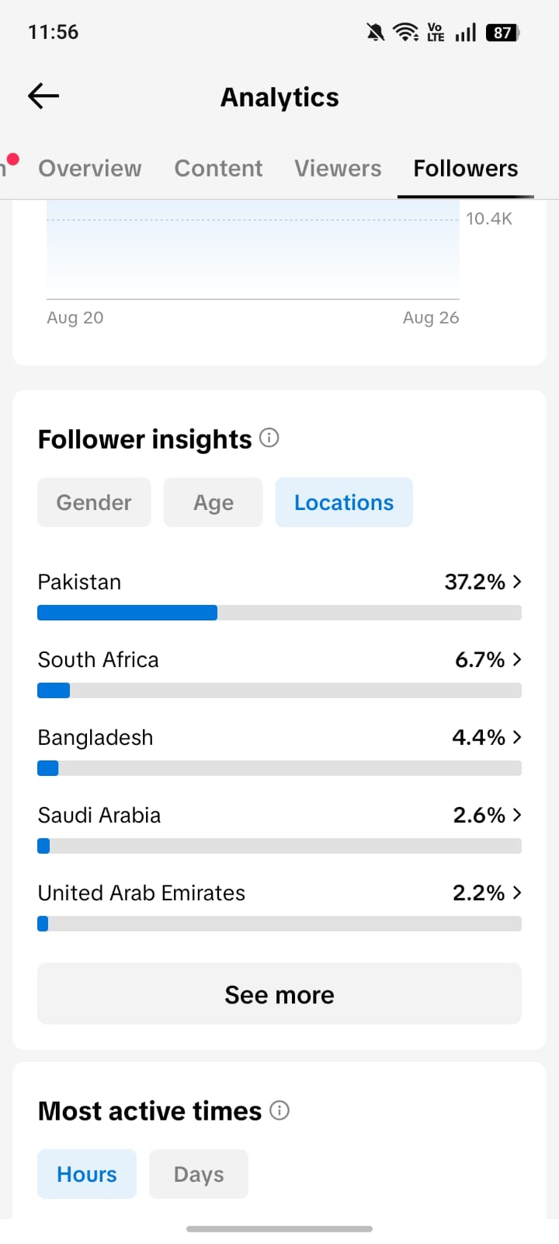The height and width of the screenshot is (1244, 559).
Task: Select the Gender filter chip
Action: 94,502
